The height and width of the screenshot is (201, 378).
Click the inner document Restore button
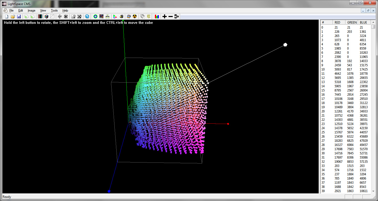pyautogui.click(x=368, y=10)
